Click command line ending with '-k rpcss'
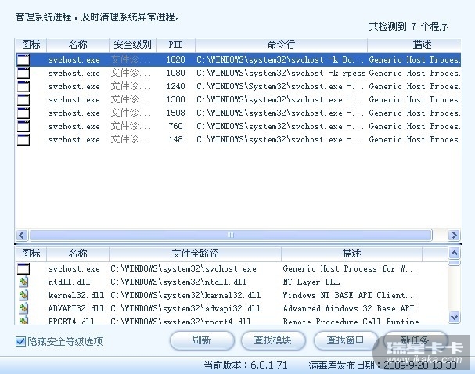This screenshot has width=475, height=374. [x=281, y=73]
